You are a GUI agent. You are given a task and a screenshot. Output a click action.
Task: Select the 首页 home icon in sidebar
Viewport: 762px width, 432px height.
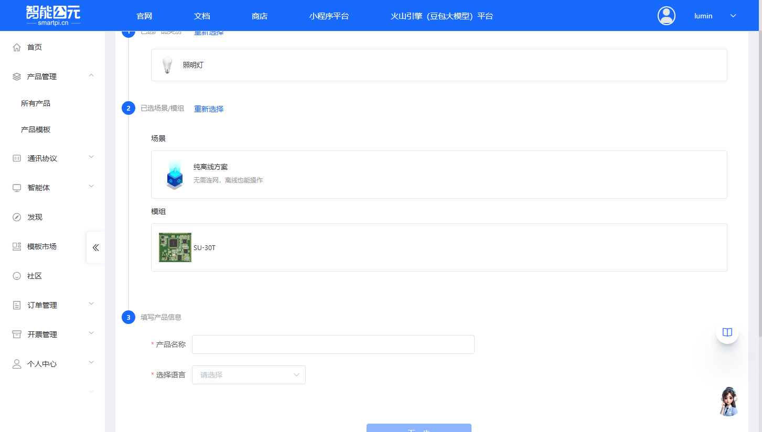coord(16,47)
